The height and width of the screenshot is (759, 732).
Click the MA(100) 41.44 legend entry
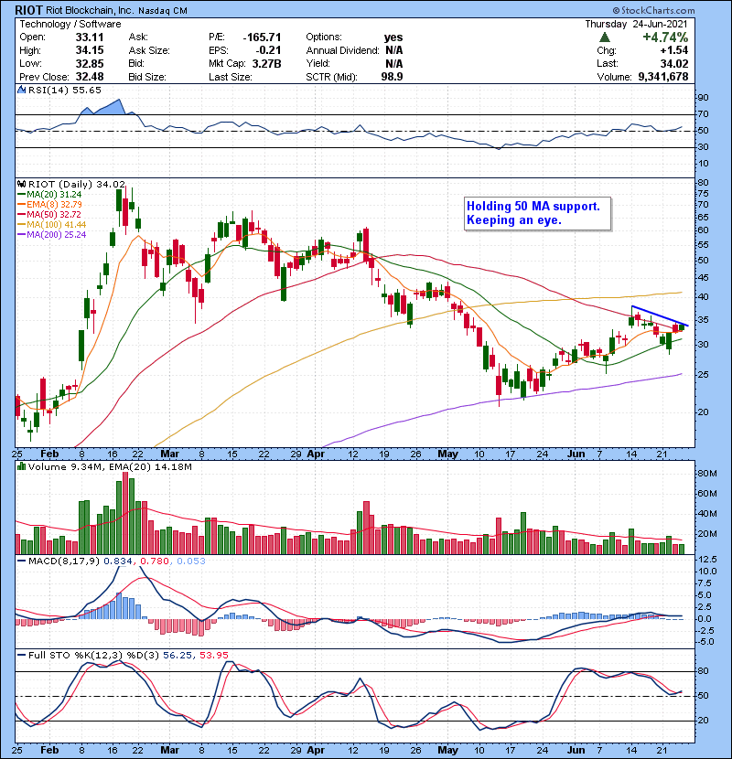tap(52, 225)
